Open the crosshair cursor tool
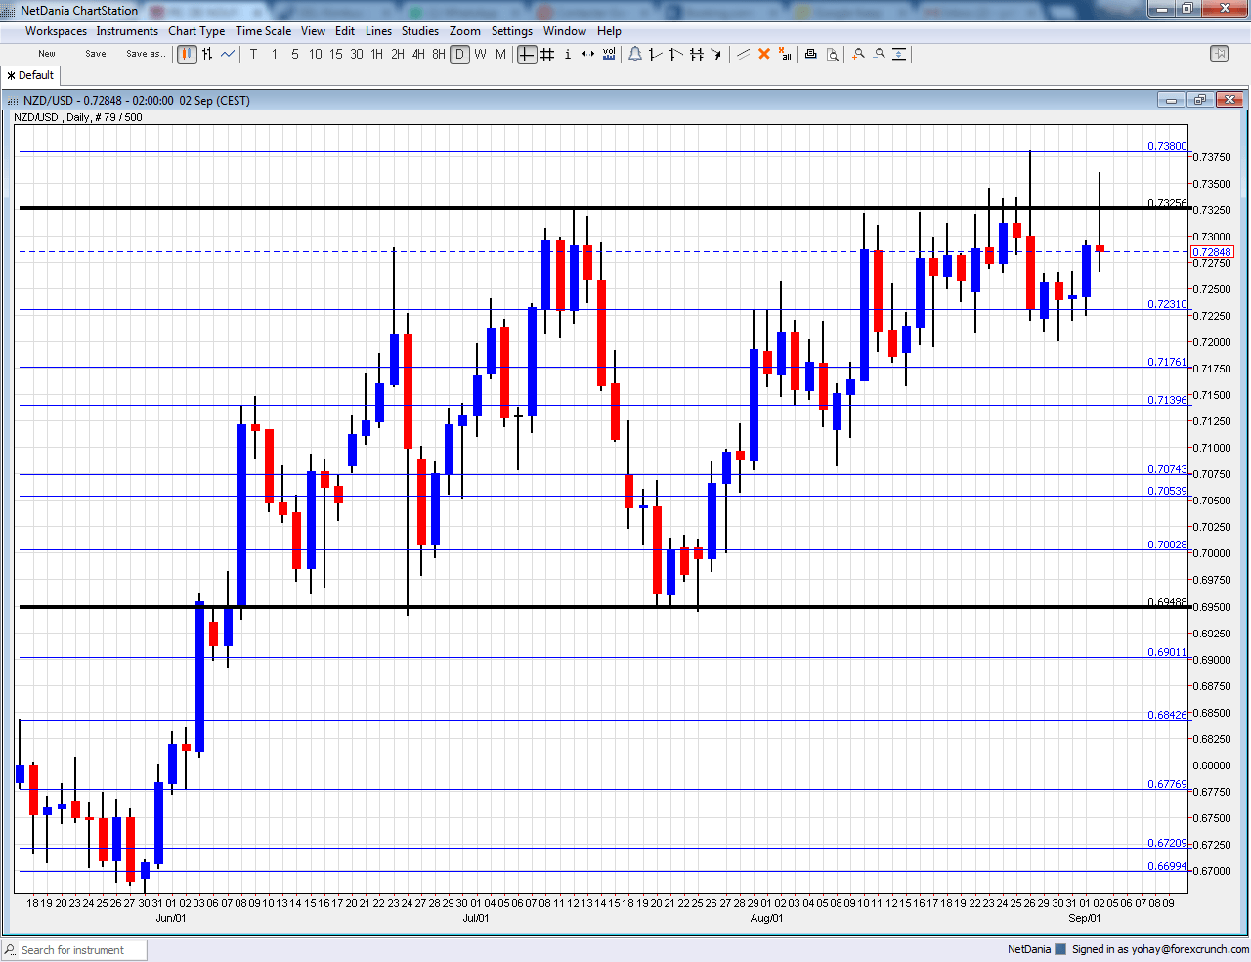1251x962 pixels. coord(525,54)
